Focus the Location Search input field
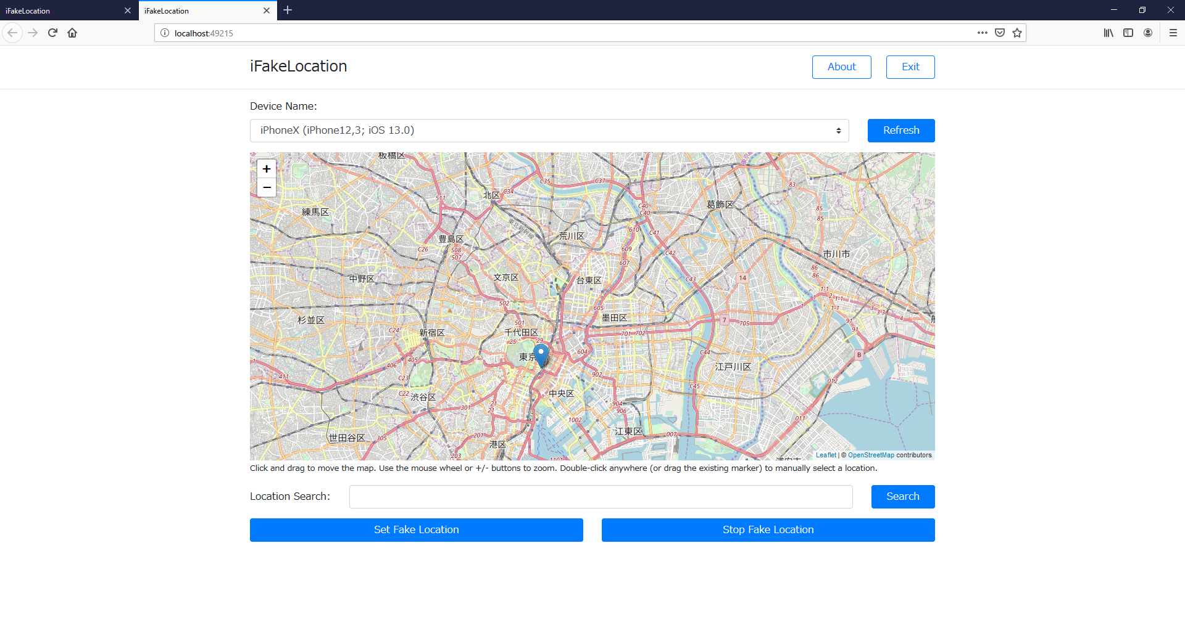This screenshot has height=641, width=1185. pos(601,497)
